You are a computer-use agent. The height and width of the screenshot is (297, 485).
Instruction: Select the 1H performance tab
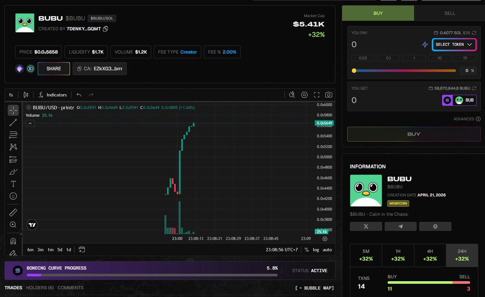[x=398, y=255]
